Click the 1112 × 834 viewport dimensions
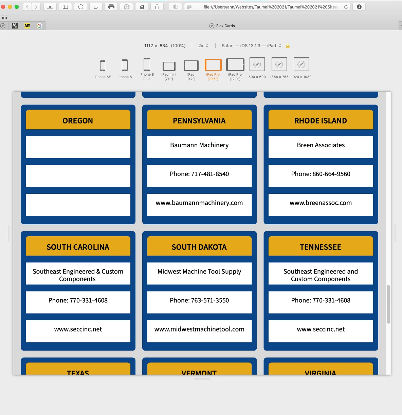 click(x=156, y=45)
